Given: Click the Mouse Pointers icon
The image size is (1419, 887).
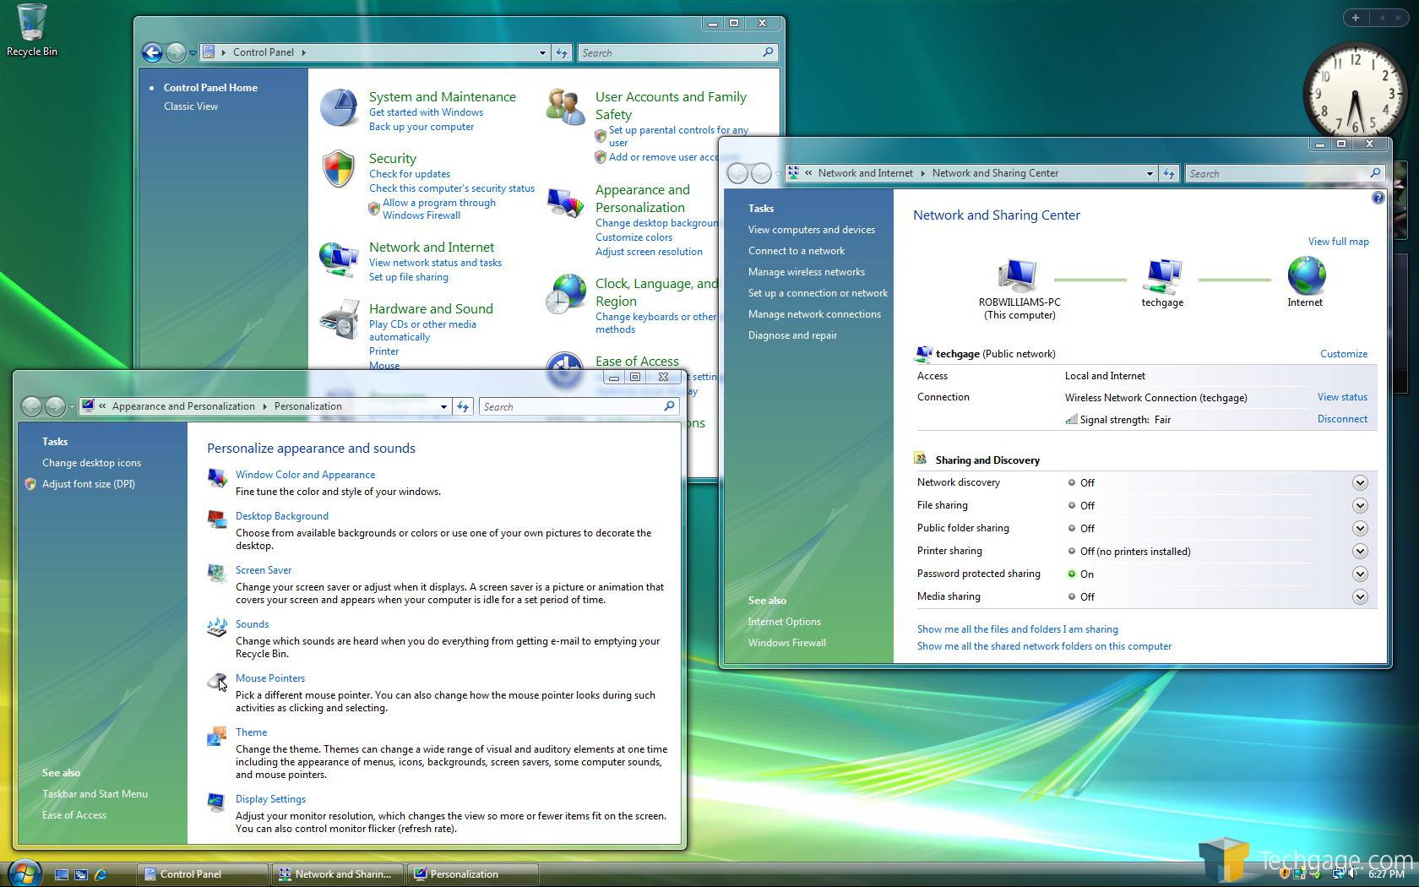Looking at the screenshot, I should (217, 681).
